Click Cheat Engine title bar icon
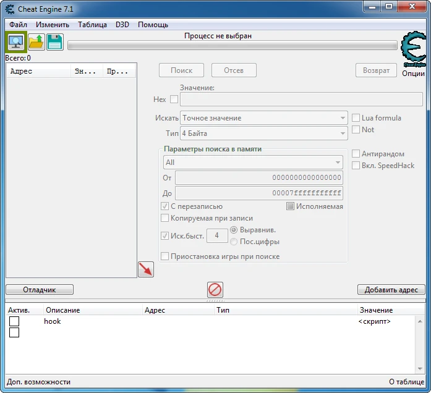 click(x=10, y=9)
